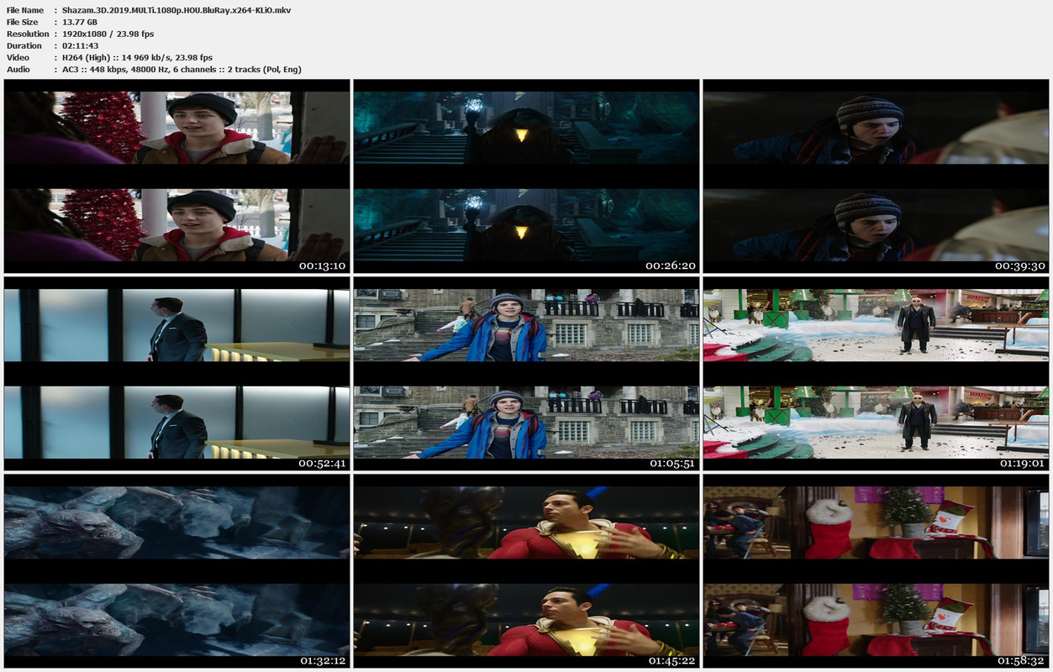The height and width of the screenshot is (672, 1053).
Task: Click the timestamp label 00:26:20
Action: 671,265
